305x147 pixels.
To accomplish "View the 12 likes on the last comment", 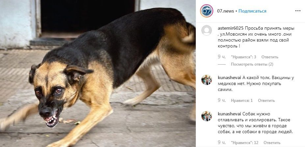I will point(245,143).
